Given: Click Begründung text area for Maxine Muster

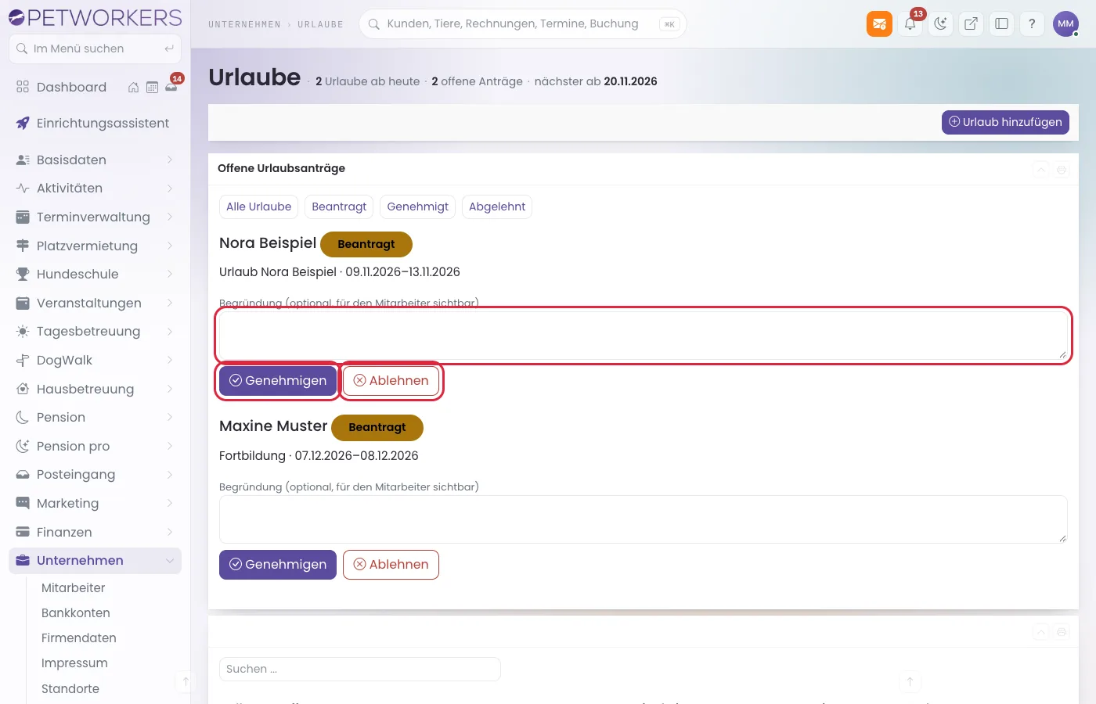Looking at the screenshot, I should (x=644, y=519).
